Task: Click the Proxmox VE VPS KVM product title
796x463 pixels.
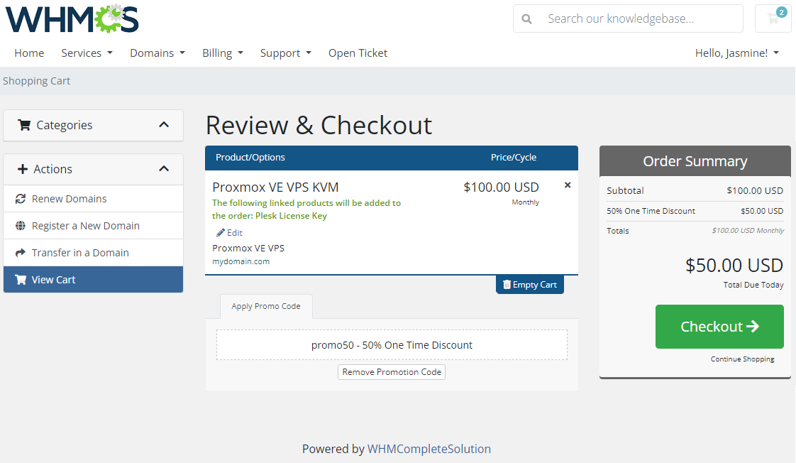Action: [275, 187]
